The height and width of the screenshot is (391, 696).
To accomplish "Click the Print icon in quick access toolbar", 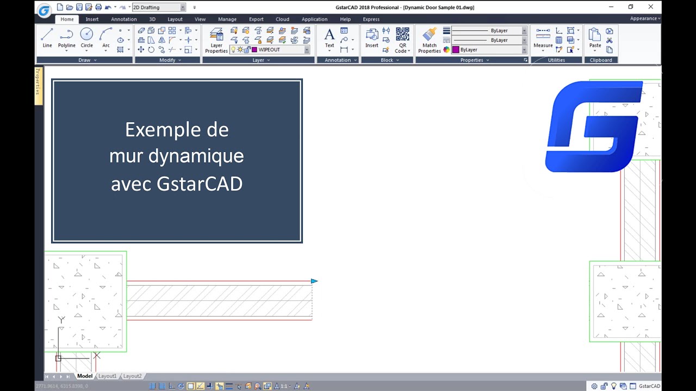I will (x=98, y=7).
